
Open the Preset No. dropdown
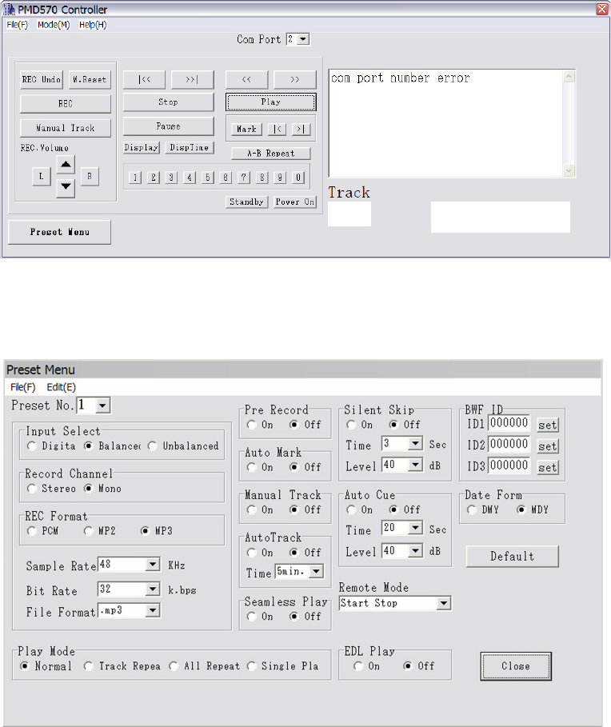click(102, 405)
